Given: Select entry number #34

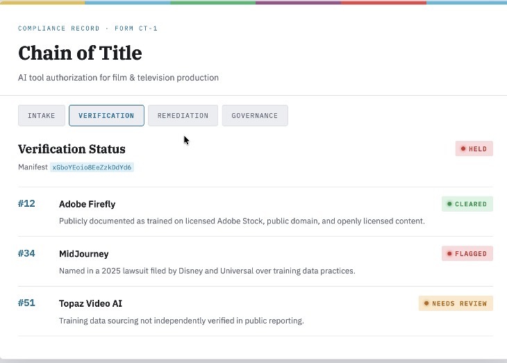Looking at the screenshot, I should 26,253.
